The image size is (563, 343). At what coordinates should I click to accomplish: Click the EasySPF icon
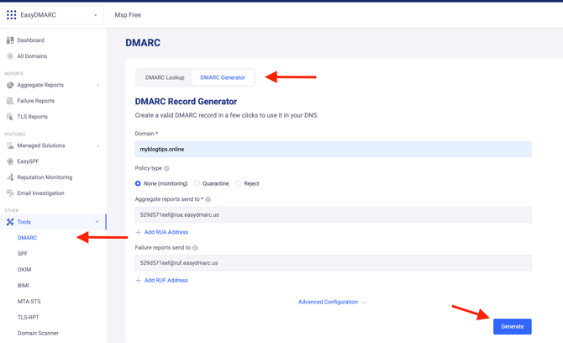tap(10, 161)
